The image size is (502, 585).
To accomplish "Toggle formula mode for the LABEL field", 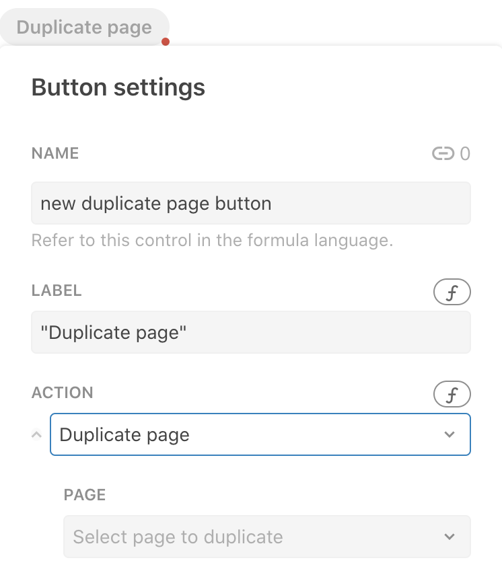I will coord(452,292).
